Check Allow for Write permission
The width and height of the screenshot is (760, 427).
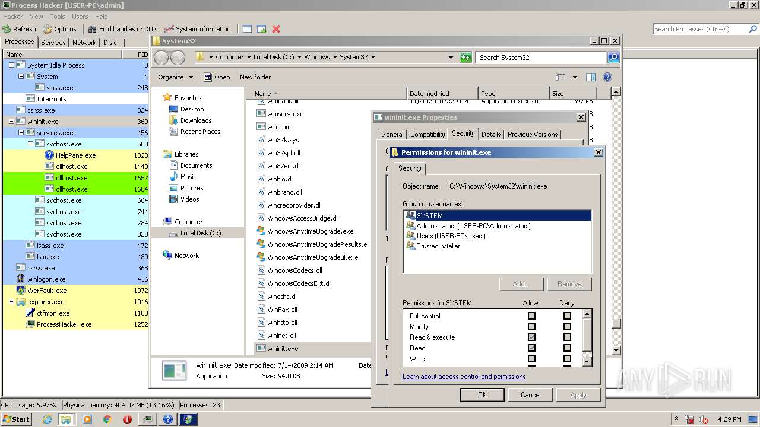click(531, 359)
